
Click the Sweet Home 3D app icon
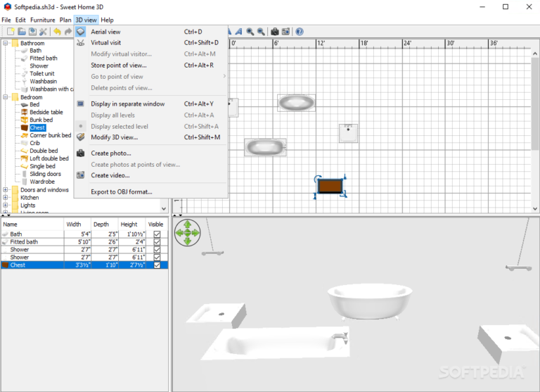click(x=7, y=7)
